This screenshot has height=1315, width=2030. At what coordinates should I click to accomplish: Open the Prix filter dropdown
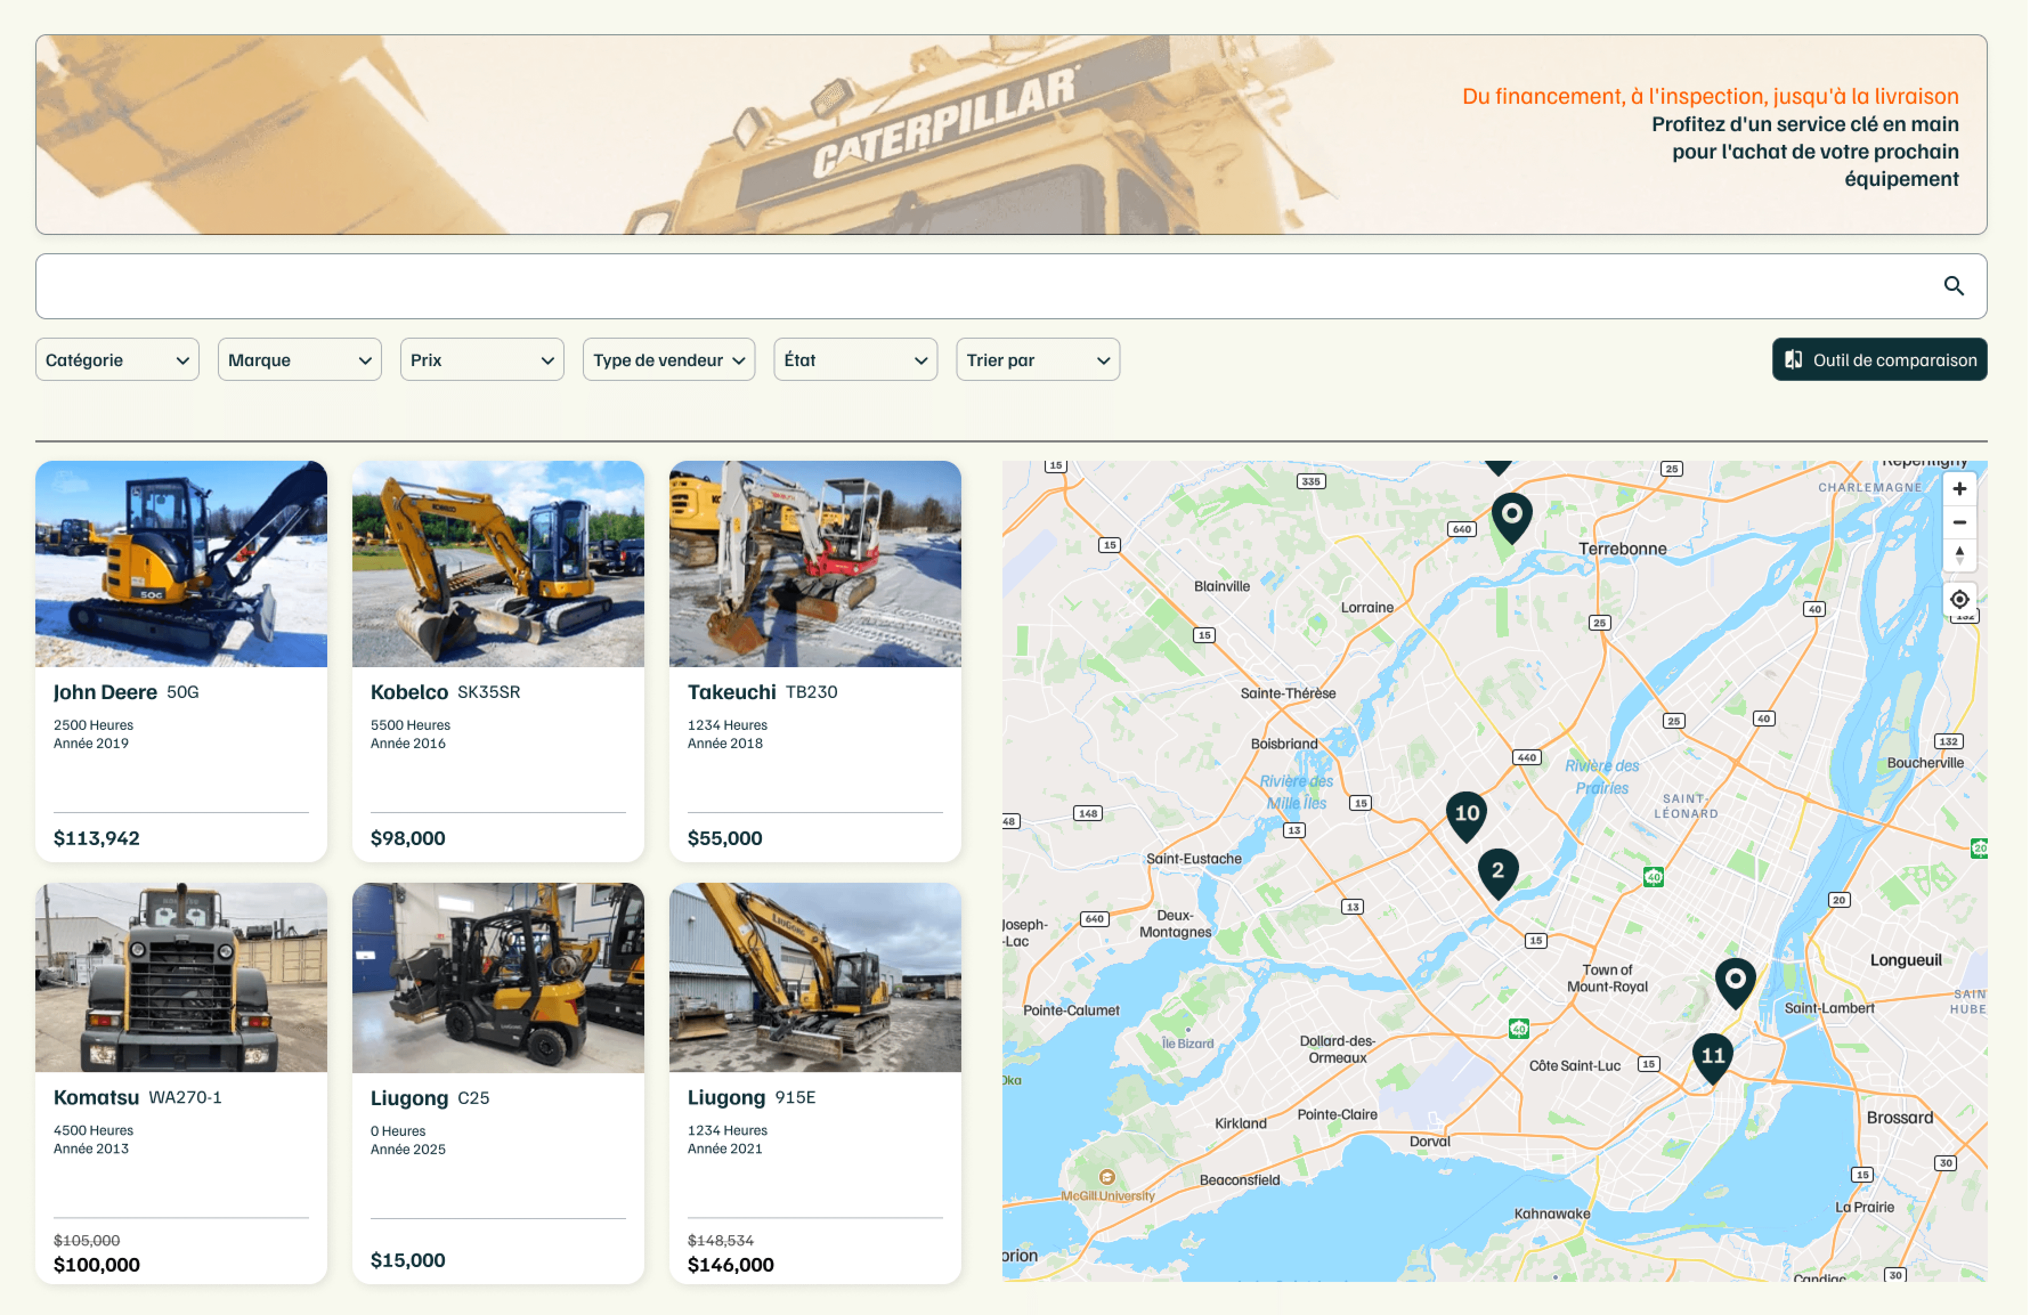pos(482,360)
